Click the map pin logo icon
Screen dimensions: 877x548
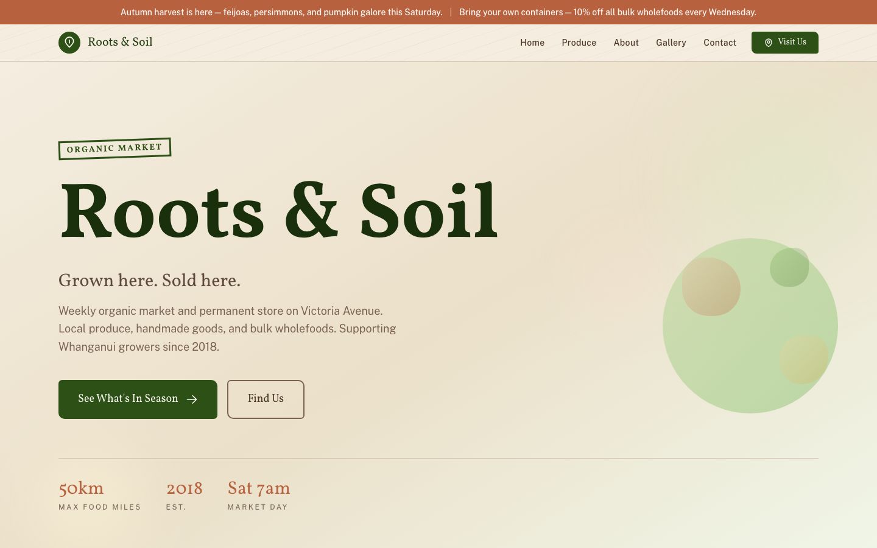point(69,43)
